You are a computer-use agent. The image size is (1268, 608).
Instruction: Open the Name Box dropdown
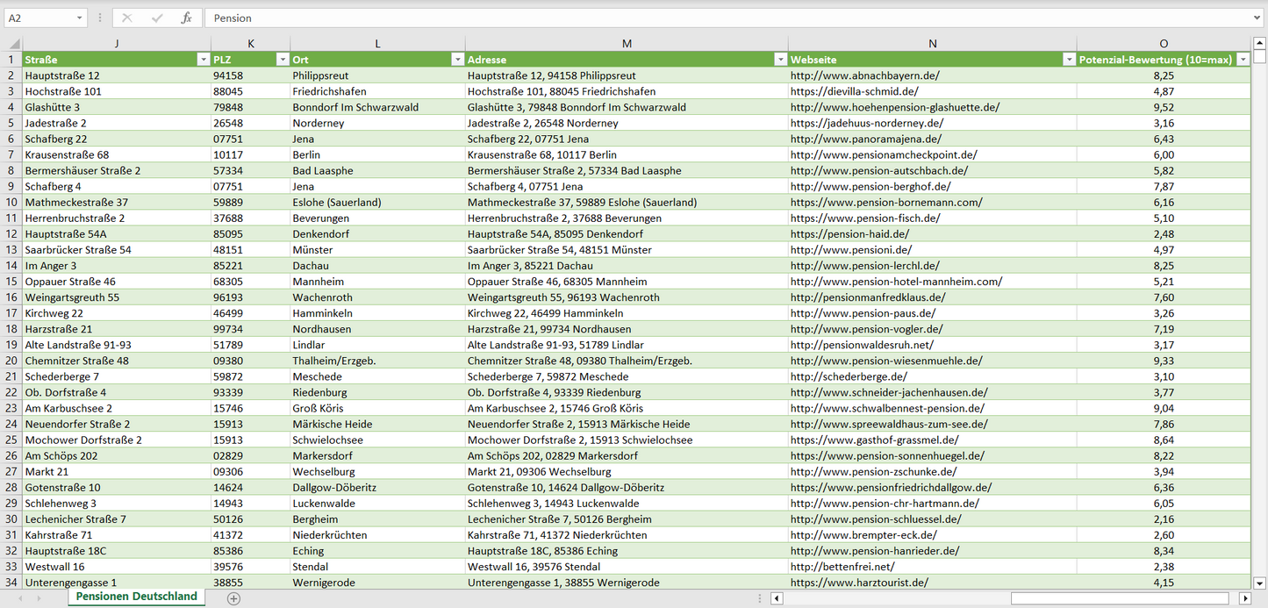(x=79, y=18)
